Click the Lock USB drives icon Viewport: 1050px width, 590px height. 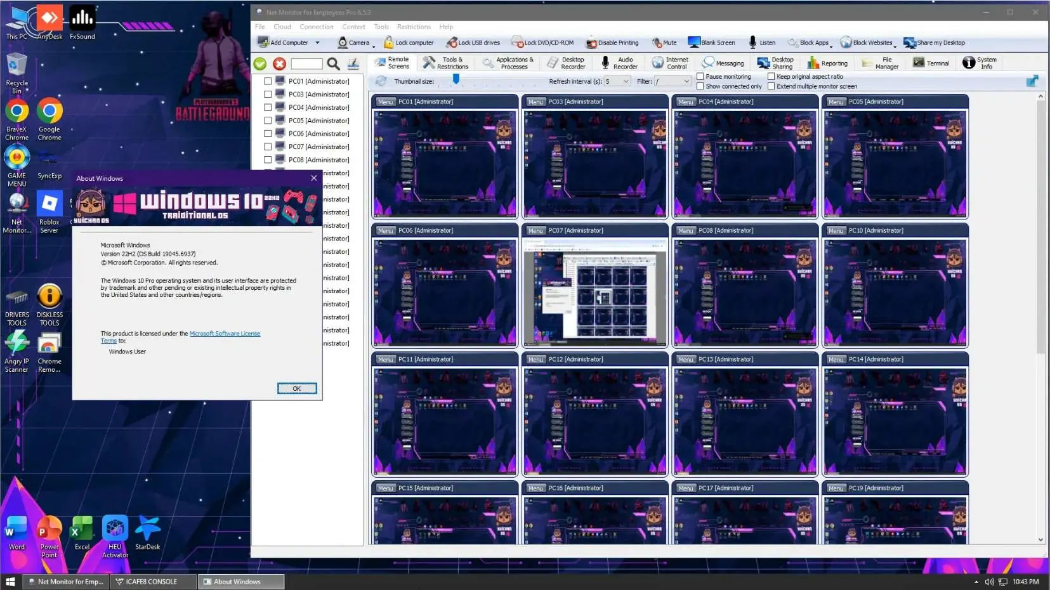pos(452,43)
